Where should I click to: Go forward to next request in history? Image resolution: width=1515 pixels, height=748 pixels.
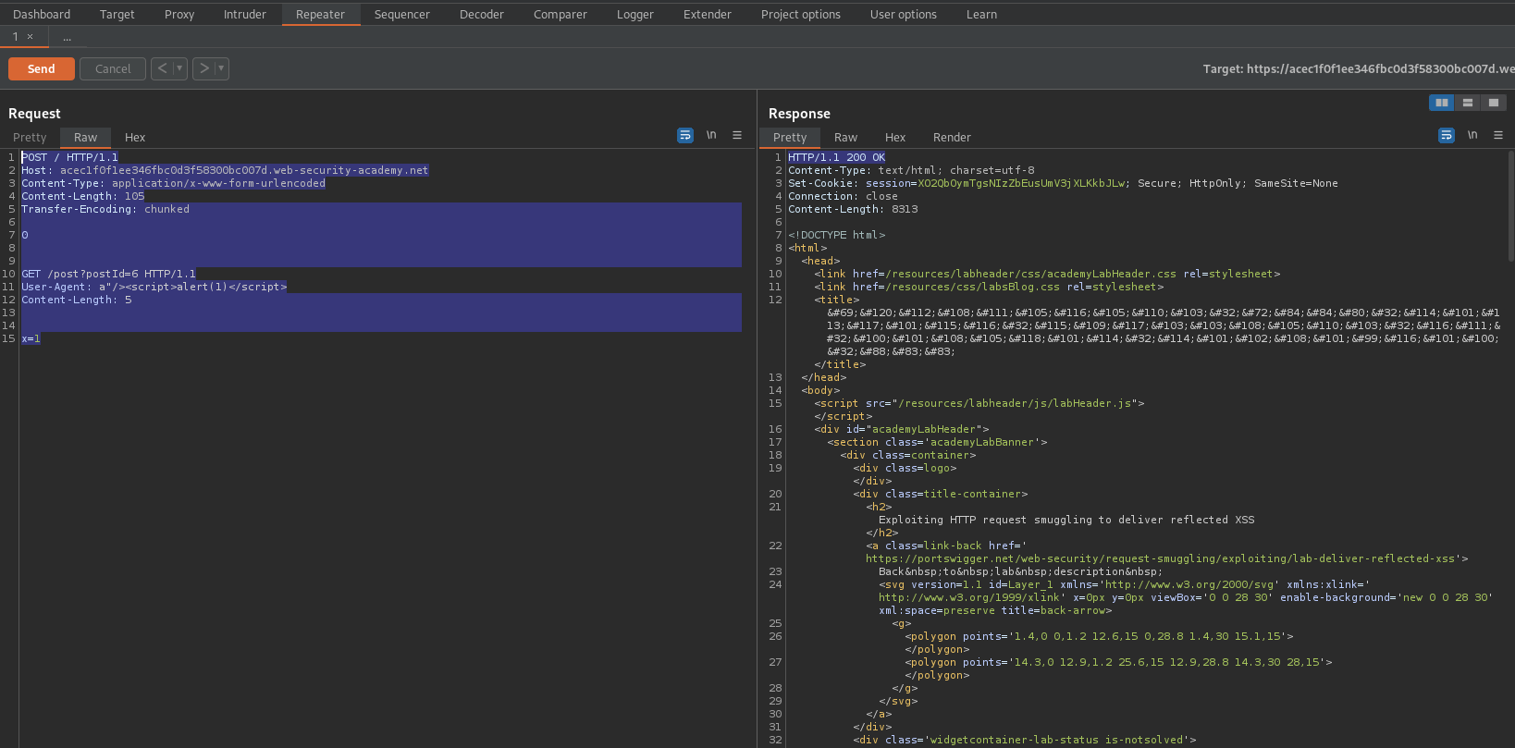pos(204,68)
